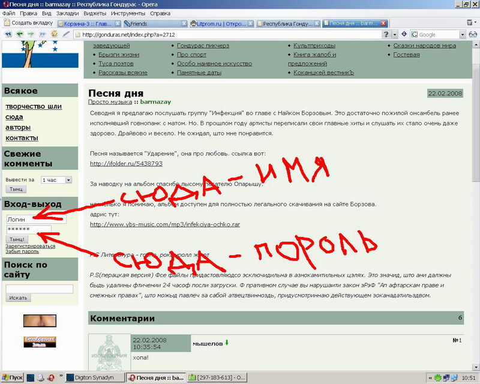Click the browser back arrow button

click(x=21, y=34)
